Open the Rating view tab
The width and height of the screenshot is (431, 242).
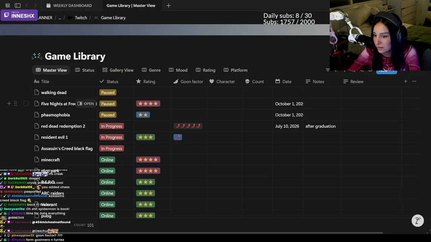click(x=205, y=70)
